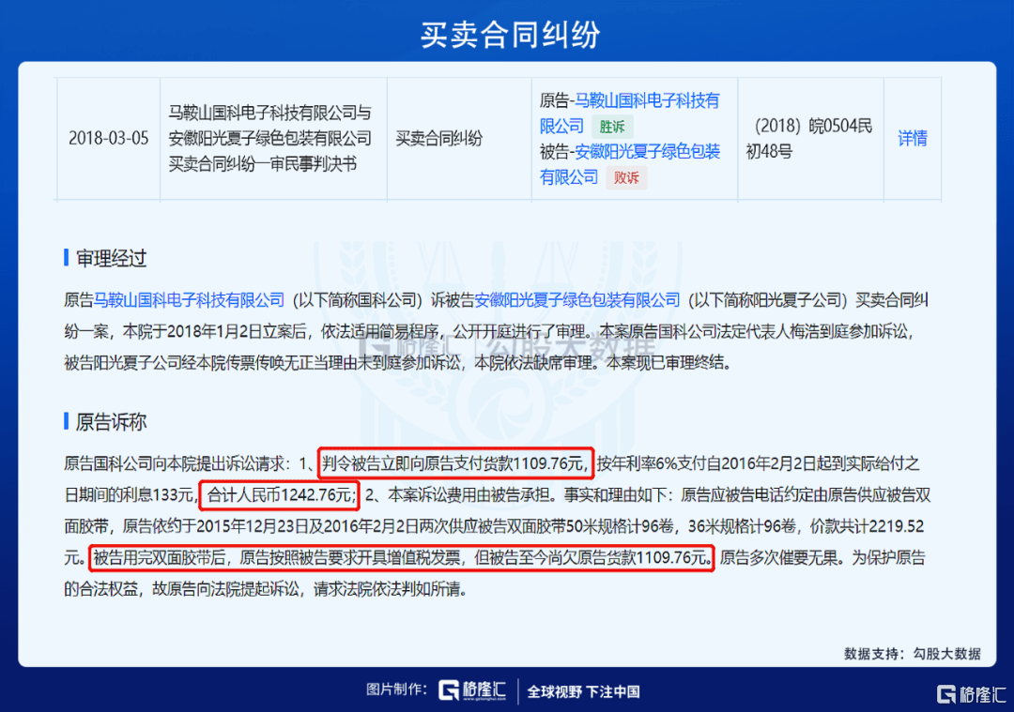Click the green 胜诉 tag
Screen dimensions: 1014x712
pos(612,127)
